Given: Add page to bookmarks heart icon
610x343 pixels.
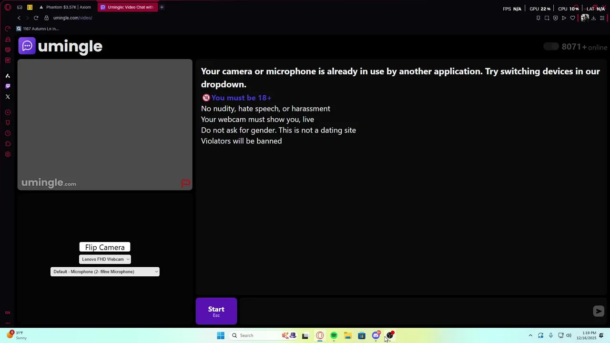Looking at the screenshot, I should point(573,18).
